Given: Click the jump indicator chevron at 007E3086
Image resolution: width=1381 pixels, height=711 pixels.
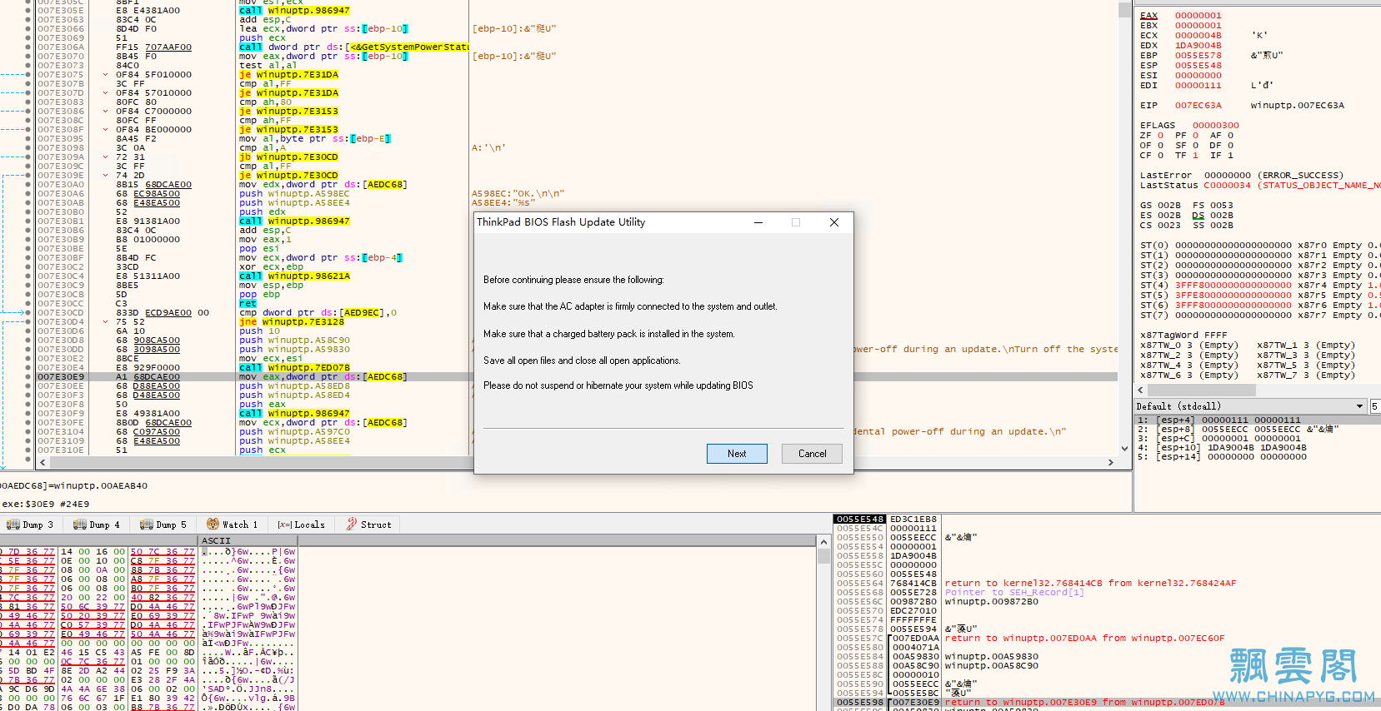Looking at the screenshot, I should pyautogui.click(x=105, y=112).
